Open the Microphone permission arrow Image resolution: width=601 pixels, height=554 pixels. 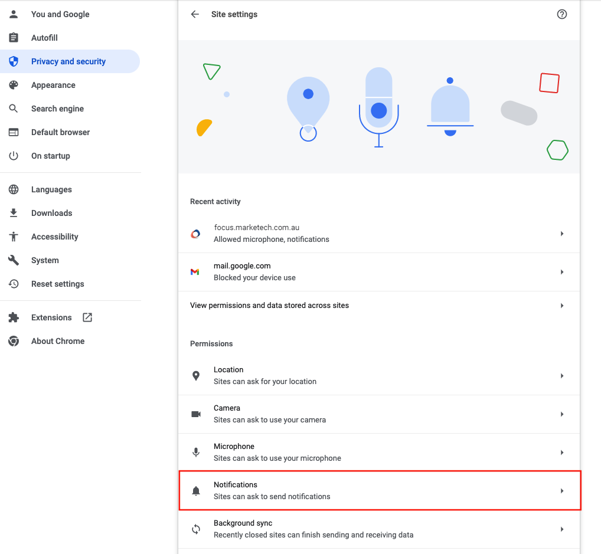click(562, 453)
